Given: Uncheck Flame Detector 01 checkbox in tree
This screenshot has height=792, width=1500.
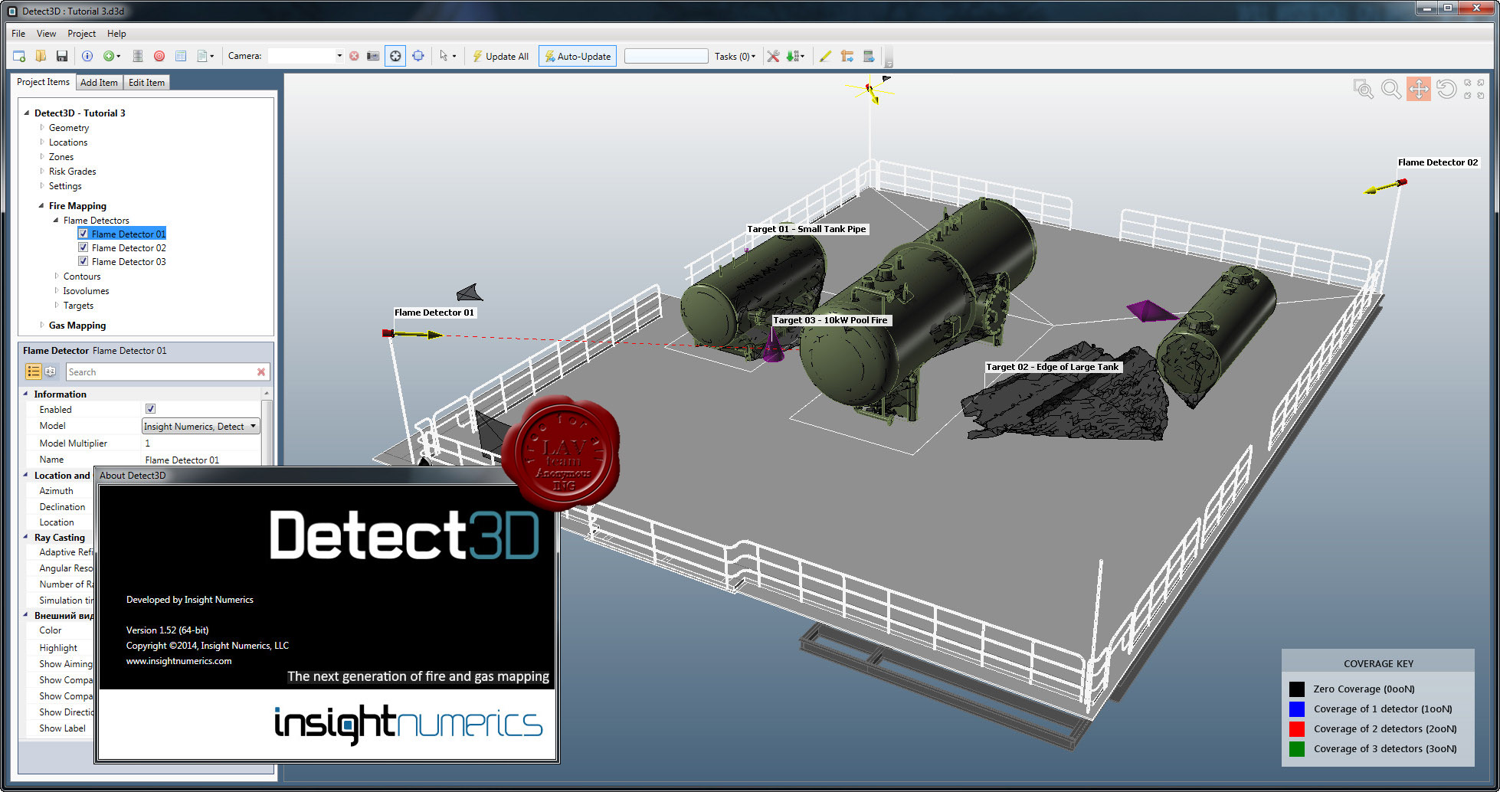Looking at the screenshot, I should (83, 234).
